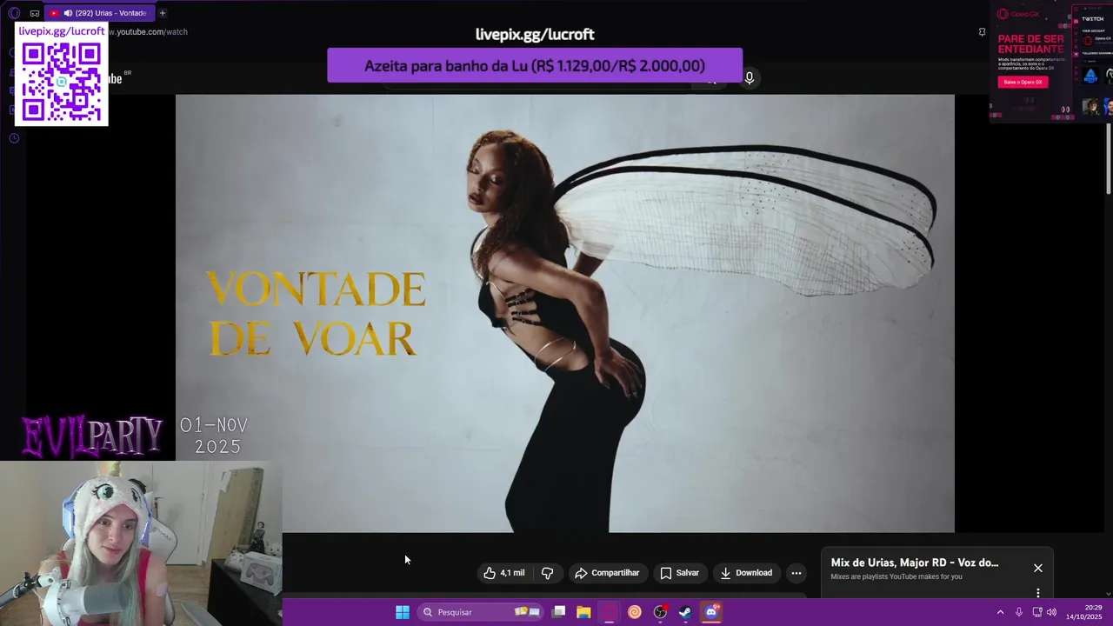Like the video with thumbs-up button
The width and height of the screenshot is (1113, 626).
point(504,573)
